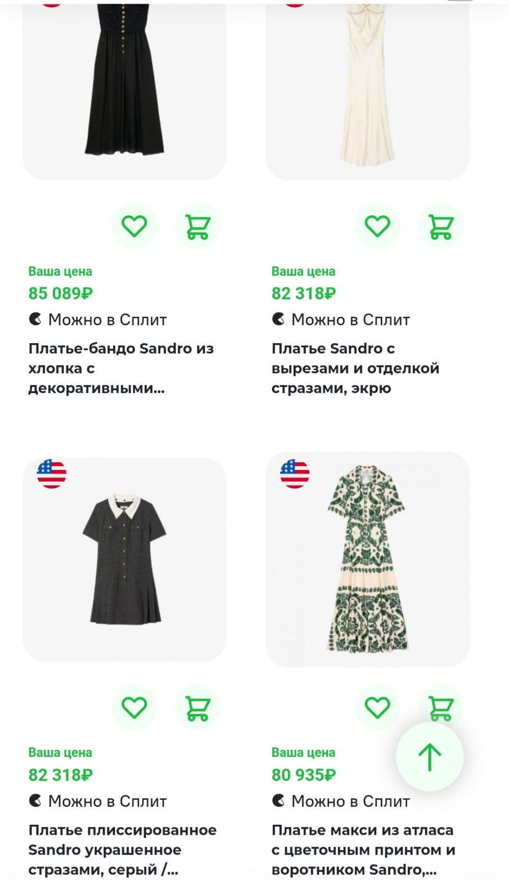Favorite the grey pleated Sandro dress
Image resolution: width=509 pixels, height=895 pixels.
[134, 708]
